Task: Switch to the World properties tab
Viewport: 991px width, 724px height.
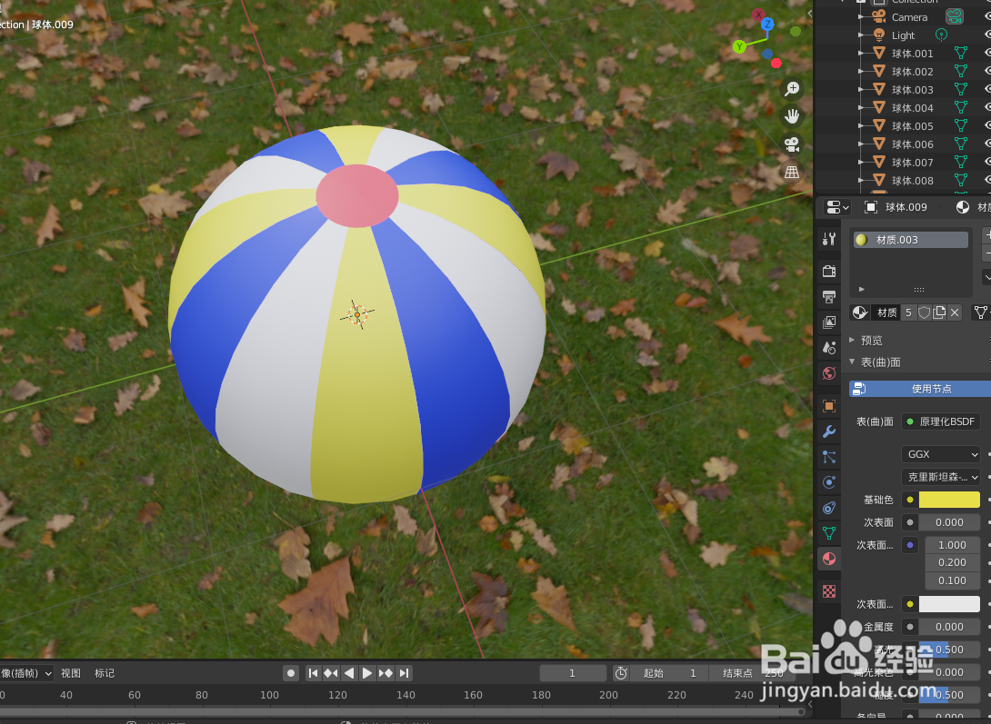Action: [828, 373]
